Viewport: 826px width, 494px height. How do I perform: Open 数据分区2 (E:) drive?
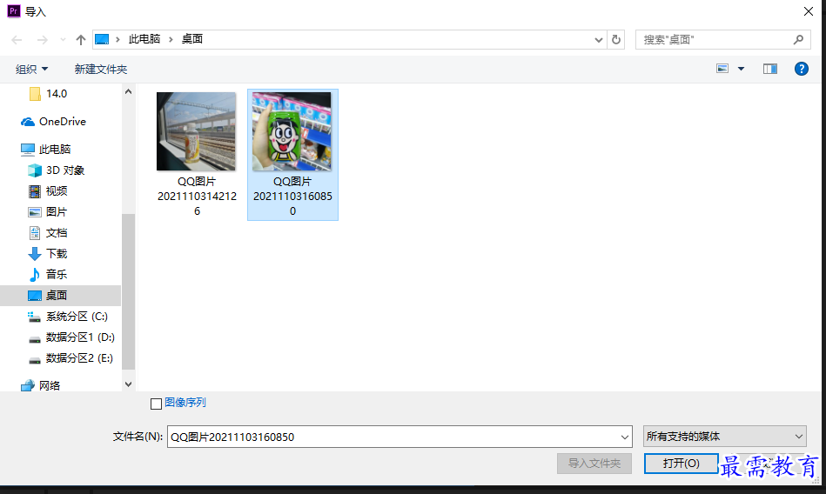tap(79, 358)
